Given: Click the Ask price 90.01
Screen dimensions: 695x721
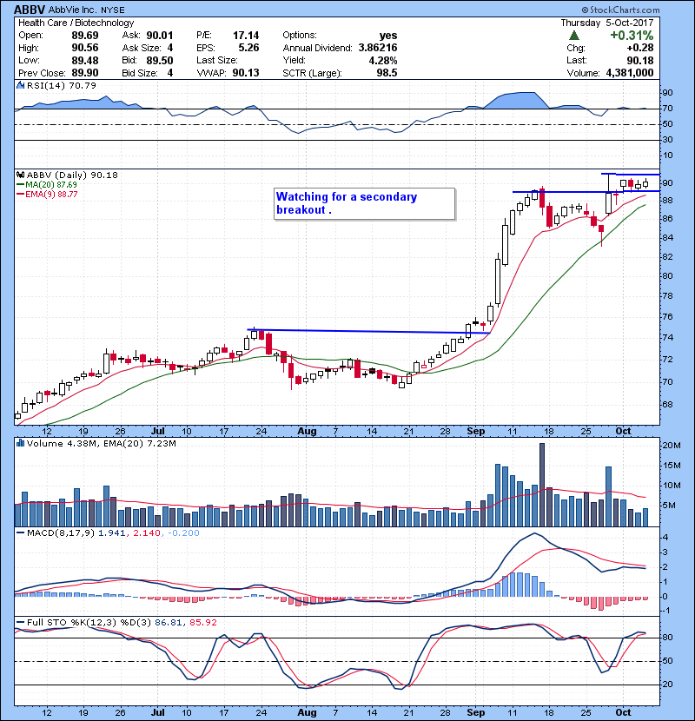Looking at the screenshot, I should pyautogui.click(x=160, y=35).
